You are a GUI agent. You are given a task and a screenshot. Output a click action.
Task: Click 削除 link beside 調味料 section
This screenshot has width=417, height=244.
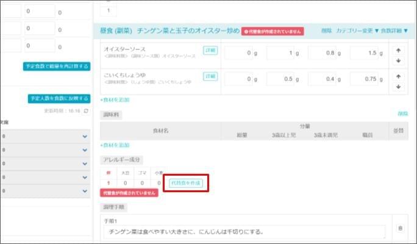click(402, 114)
